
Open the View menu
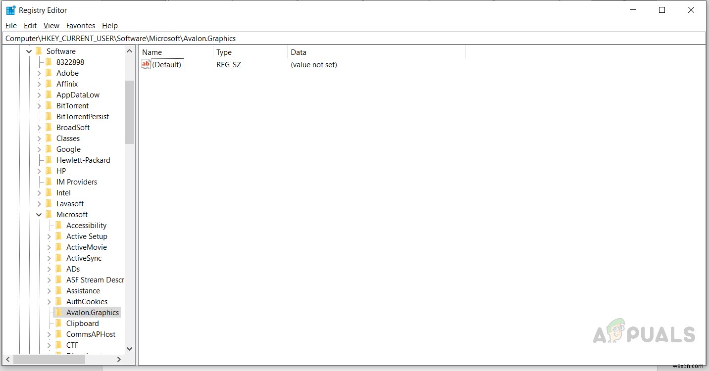click(51, 25)
